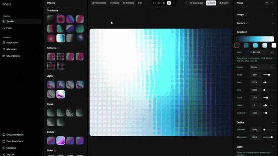Adjust the Contrast slider
The width and height of the screenshot is (278, 156).
[268, 113]
